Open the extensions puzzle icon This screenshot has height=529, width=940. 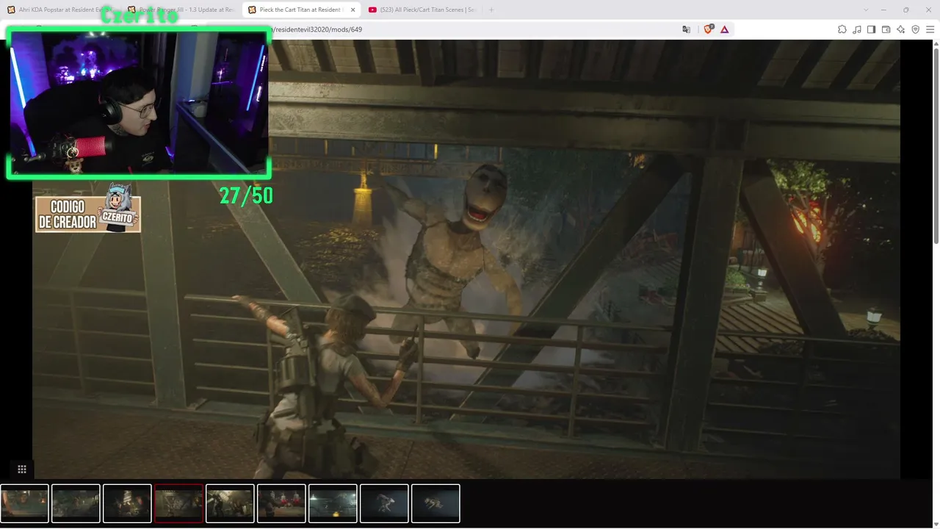pos(842,29)
